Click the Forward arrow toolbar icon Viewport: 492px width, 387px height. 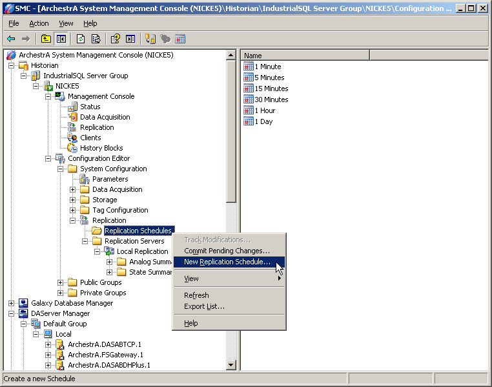[x=26, y=39]
